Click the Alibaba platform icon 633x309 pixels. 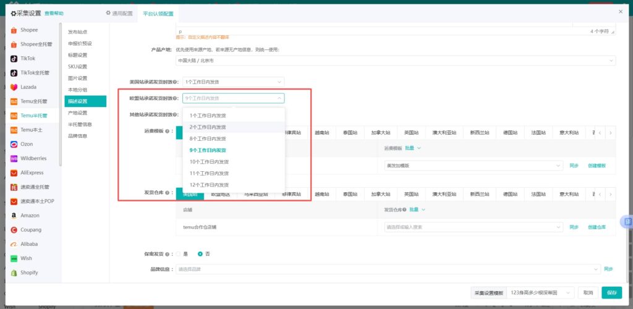click(x=14, y=244)
